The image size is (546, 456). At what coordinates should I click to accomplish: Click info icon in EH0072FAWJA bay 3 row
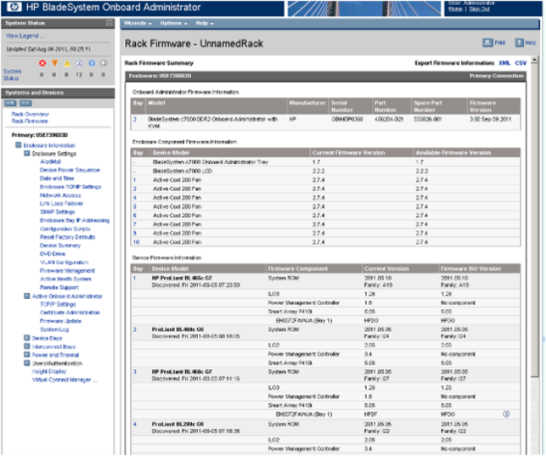[505, 414]
